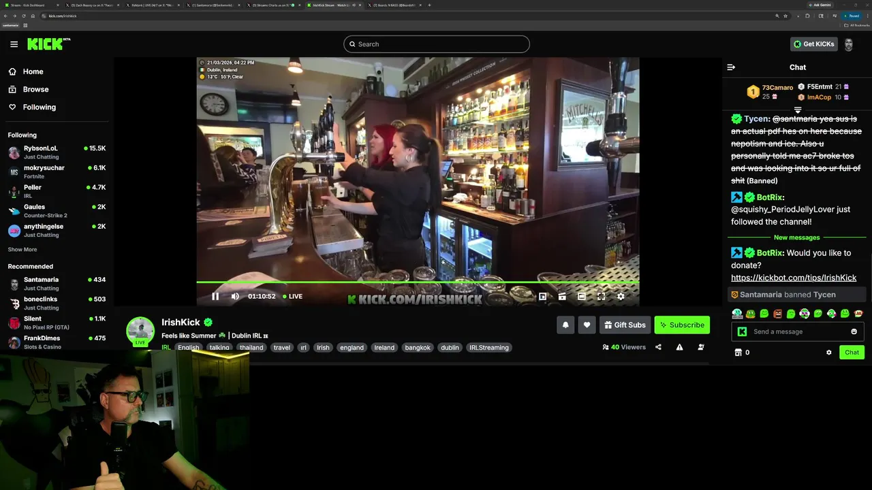The image size is (872, 490).
Task: Open the profile avatar menu at top right
Action: (849, 44)
